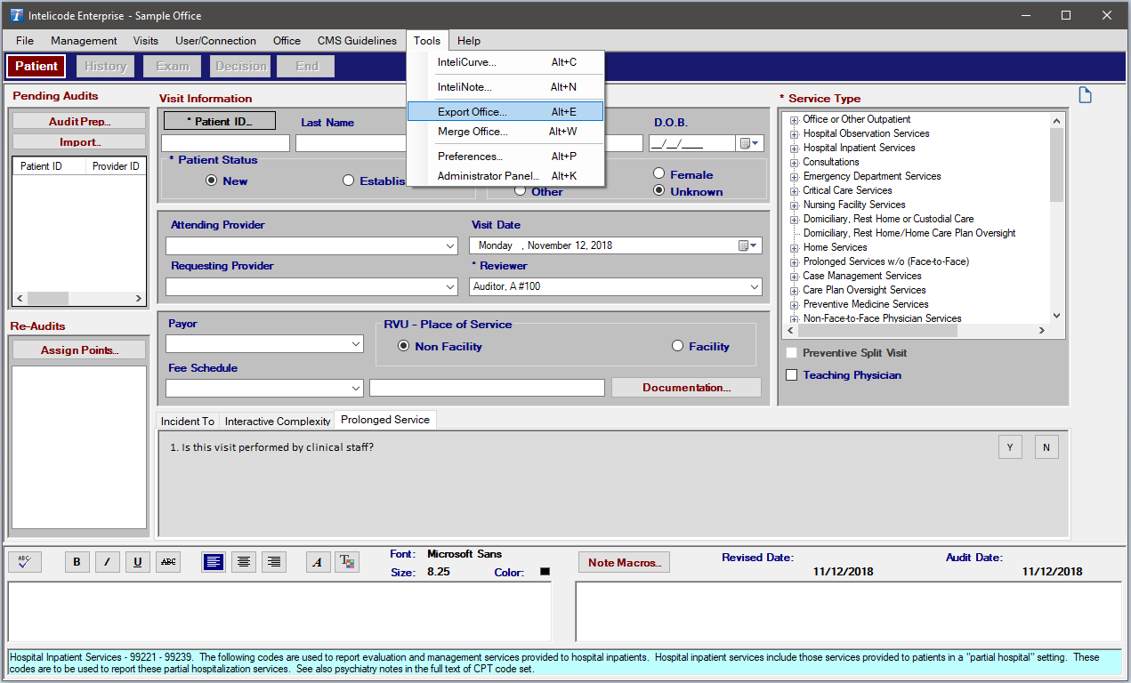1131x683 pixels.
Task: Click the Patient ID input field
Action: (226, 143)
